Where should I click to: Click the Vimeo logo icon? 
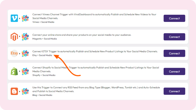14,18
